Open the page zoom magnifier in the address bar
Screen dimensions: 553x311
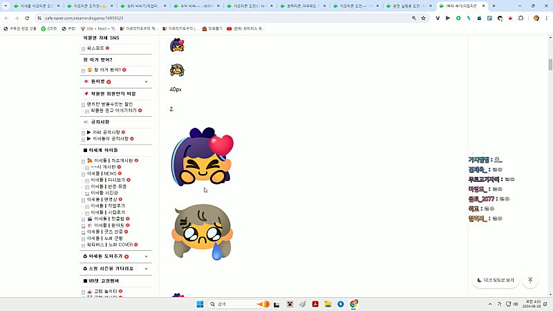click(414, 18)
